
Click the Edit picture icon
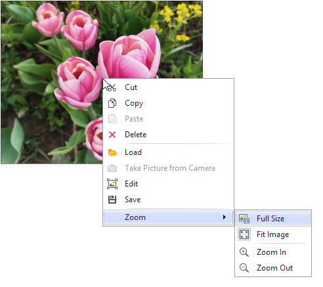(112, 184)
